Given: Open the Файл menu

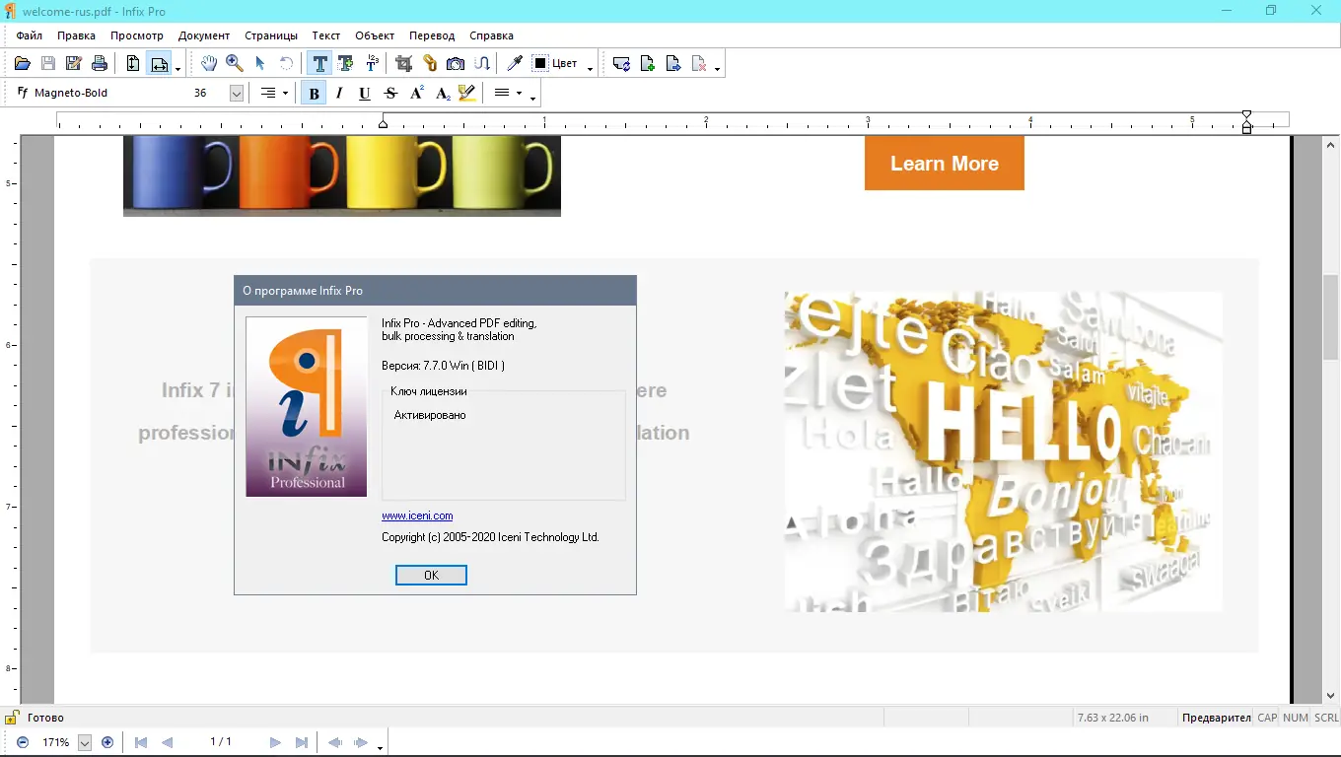Looking at the screenshot, I should pyautogui.click(x=30, y=35).
